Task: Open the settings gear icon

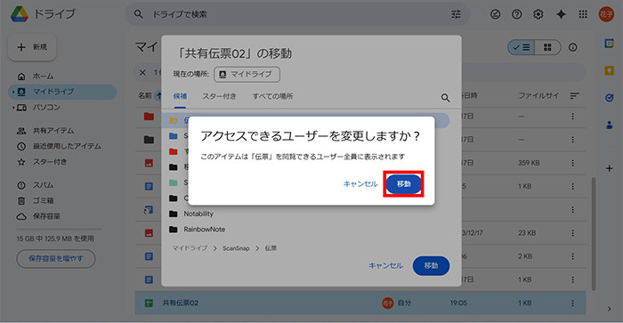Action: click(x=538, y=14)
